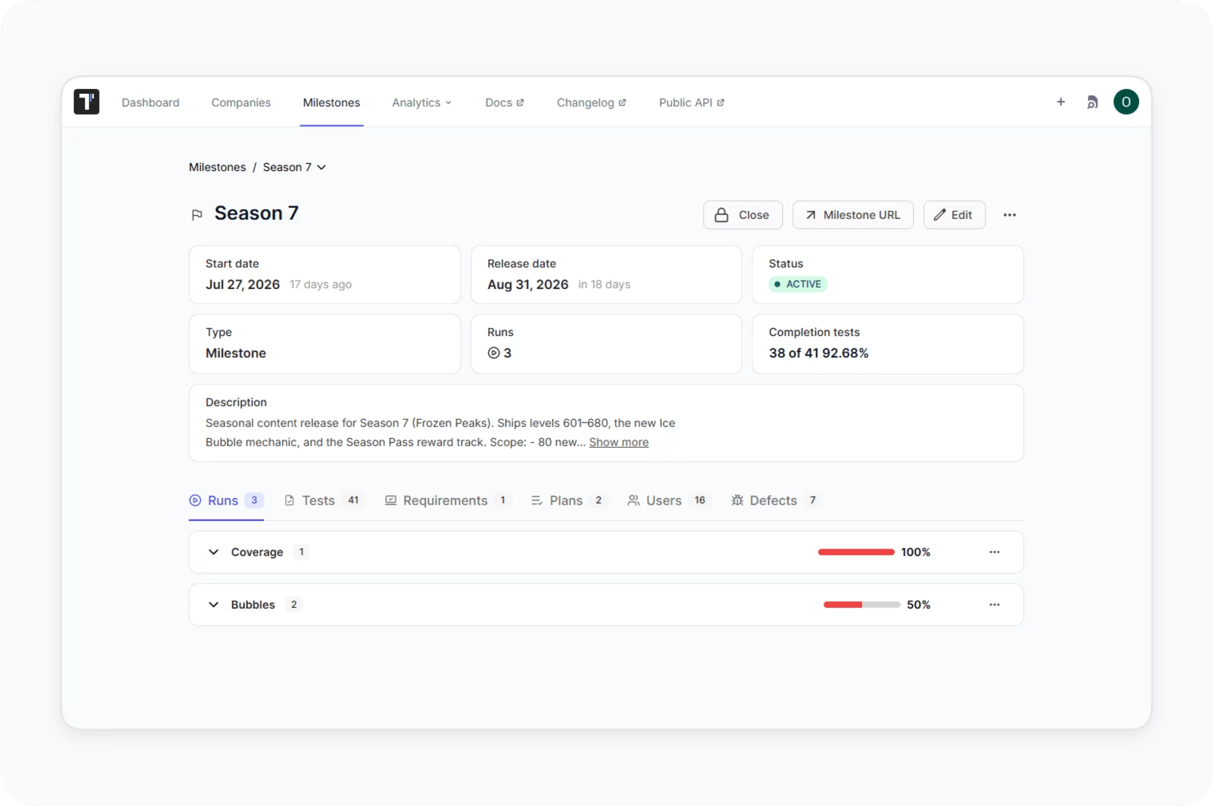
Task: Open the Changelog external link
Action: click(591, 102)
